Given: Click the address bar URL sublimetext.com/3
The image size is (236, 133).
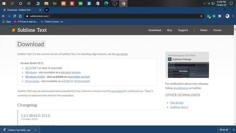Looking at the screenshot, I should 40,16.
